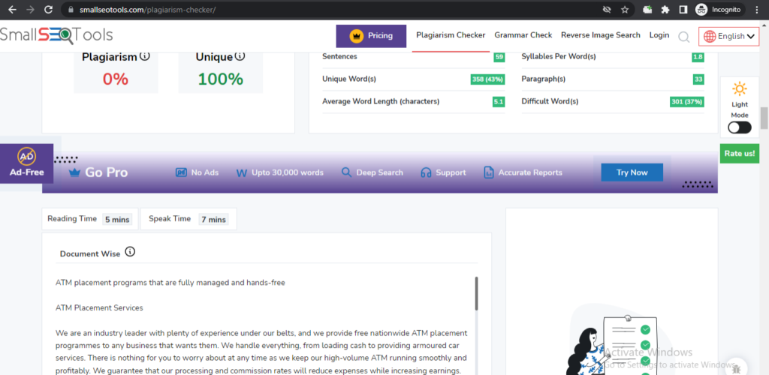Click the 'ATM Placement Services' line
The height and width of the screenshot is (375, 769).
coord(100,308)
